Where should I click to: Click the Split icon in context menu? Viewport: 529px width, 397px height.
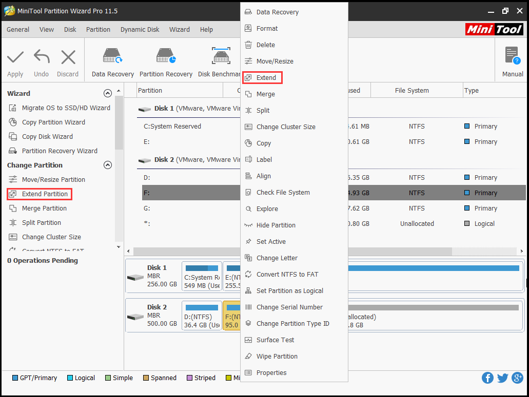tap(248, 111)
